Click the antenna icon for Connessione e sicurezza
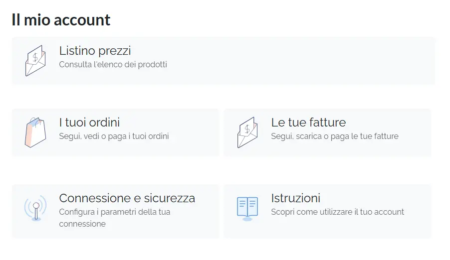The width and height of the screenshot is (450, 260). [35, 208]
